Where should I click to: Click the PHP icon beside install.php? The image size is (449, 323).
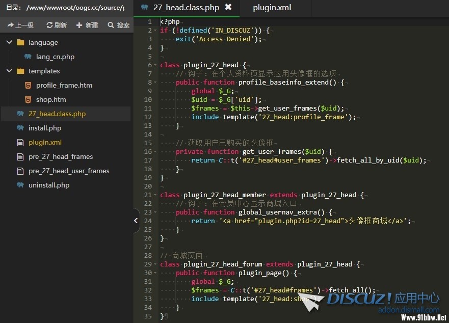point(20,128)
